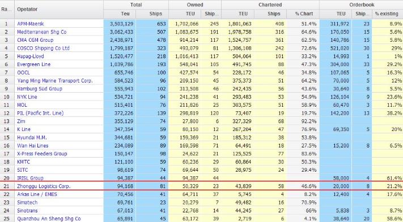Select the Orderbook group header

(361, 5)
